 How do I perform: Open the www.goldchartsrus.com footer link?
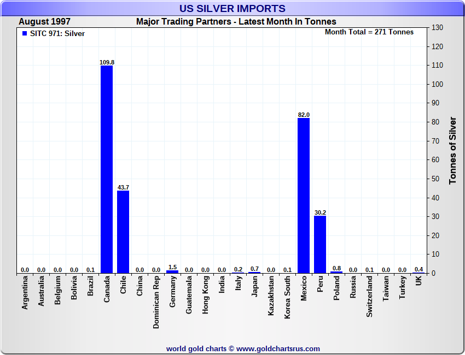[278, 348]
